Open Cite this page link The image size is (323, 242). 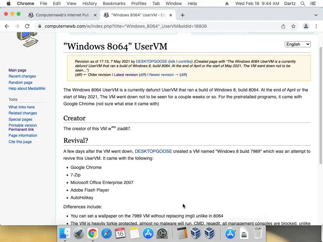pyautogui.click(x=20, y=141)
